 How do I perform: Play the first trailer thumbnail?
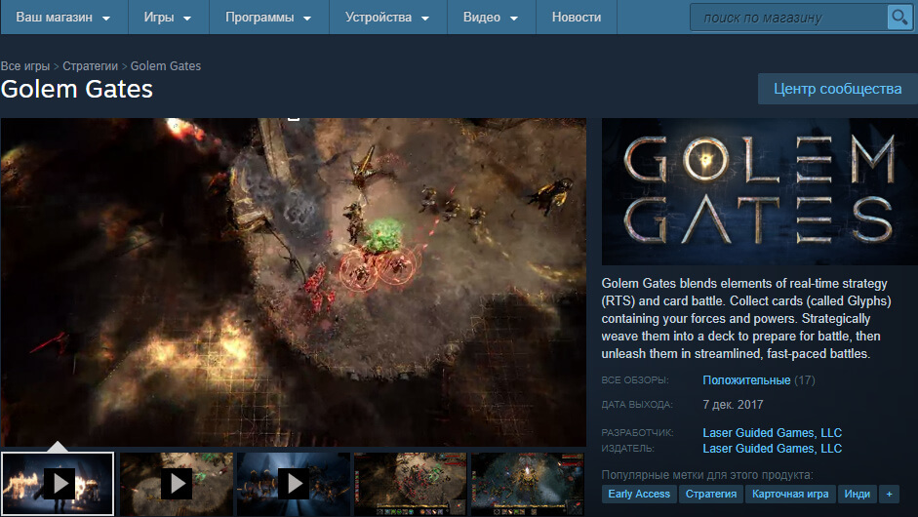pyautogui.click(x=58, y=484)
